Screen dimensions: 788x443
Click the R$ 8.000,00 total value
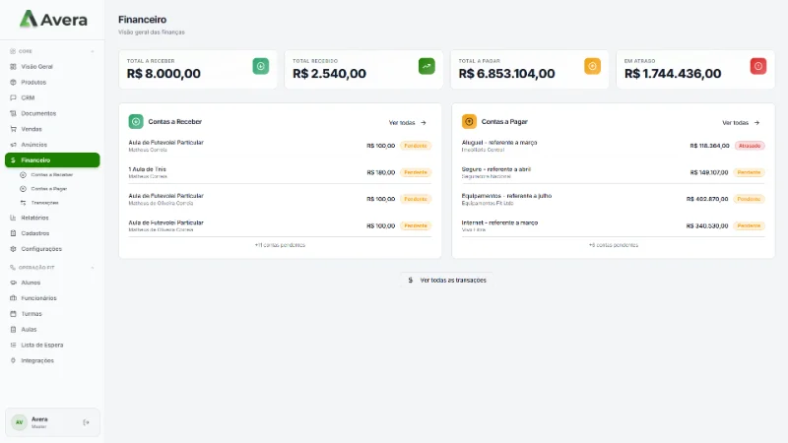tap(164, 73)
